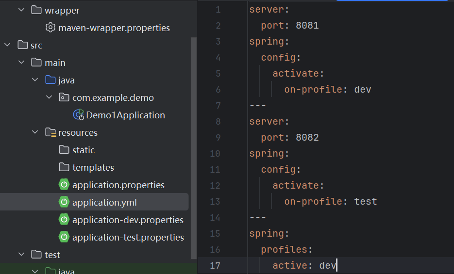Click the Spring icon of application.properties
Image resolution: width=454 pixels, height=274 pixels.
(64, 185)
